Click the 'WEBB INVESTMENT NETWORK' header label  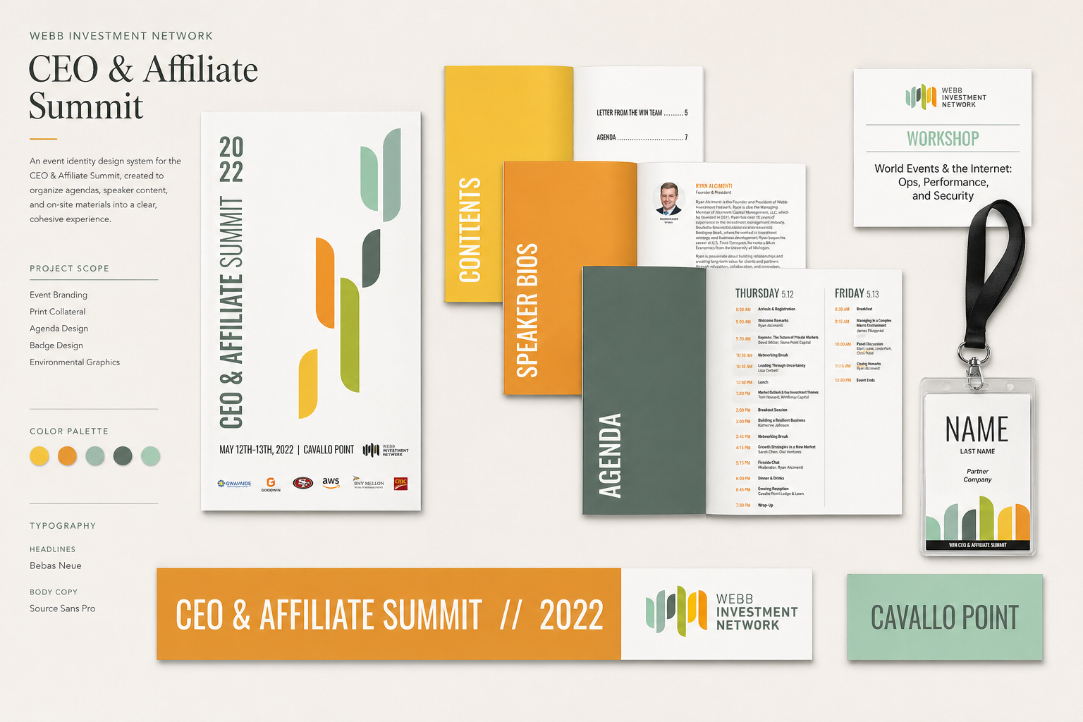[x=121, y=36]
